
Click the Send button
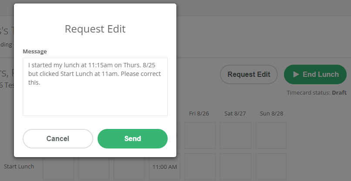132,138
